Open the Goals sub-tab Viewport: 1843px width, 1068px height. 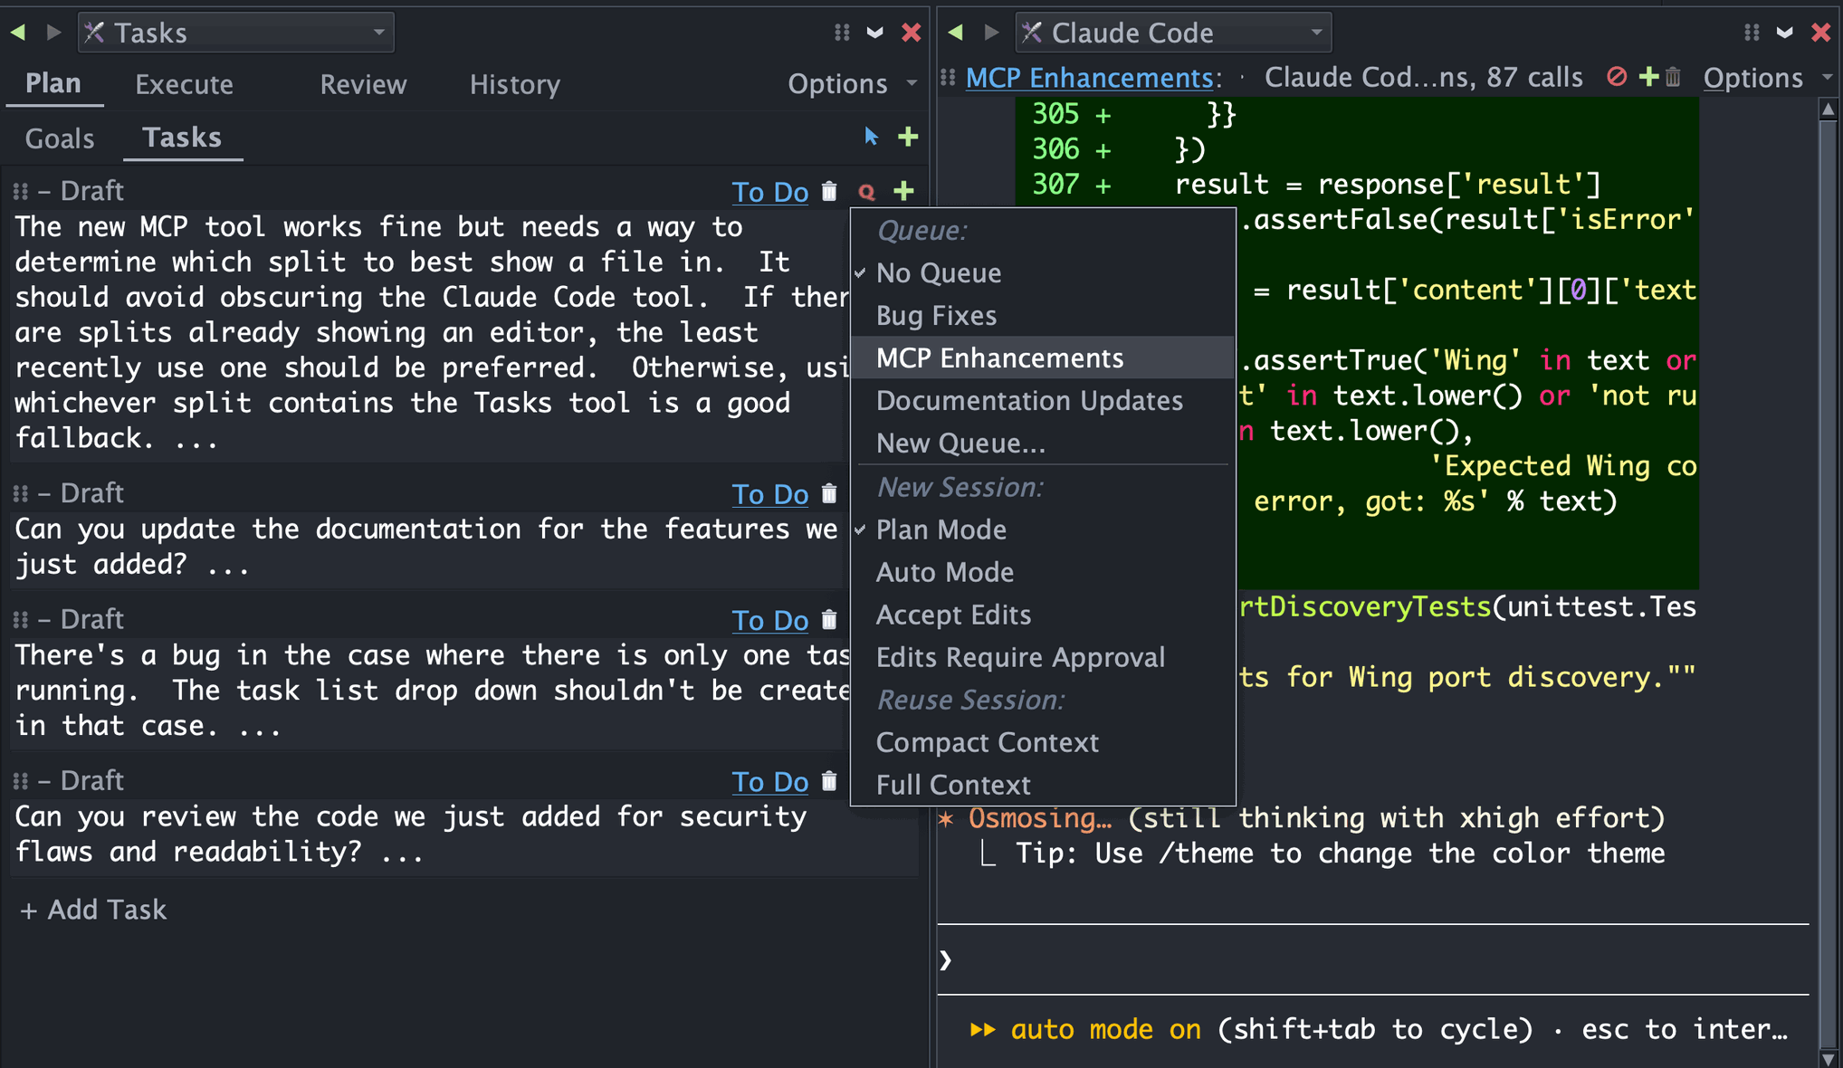point(60,138)
